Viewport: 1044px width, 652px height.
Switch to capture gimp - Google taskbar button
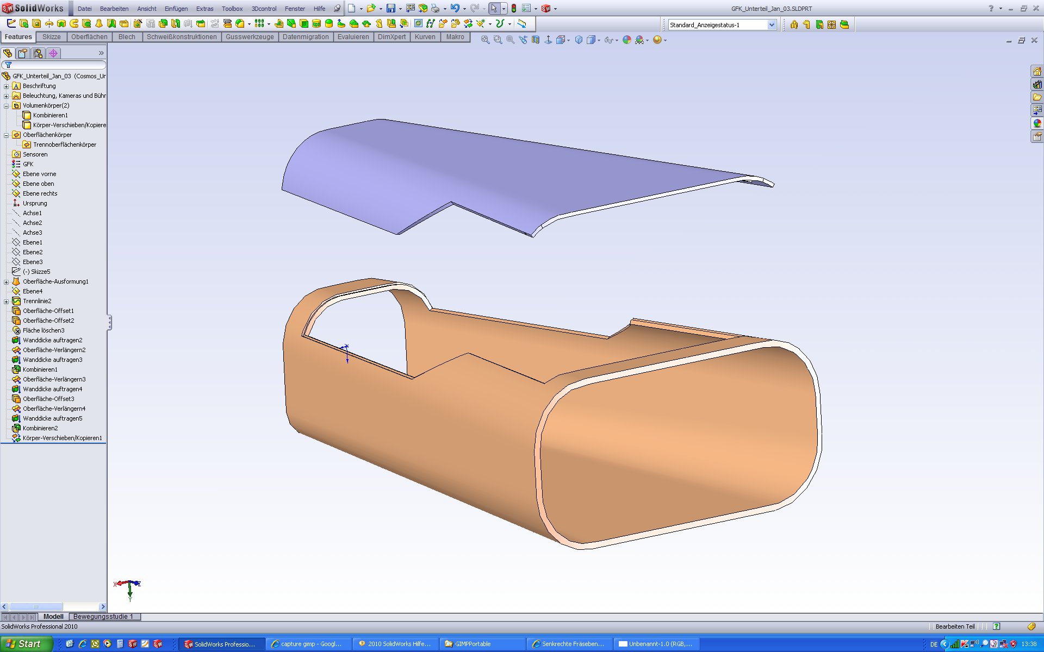(x=308, y=644)
